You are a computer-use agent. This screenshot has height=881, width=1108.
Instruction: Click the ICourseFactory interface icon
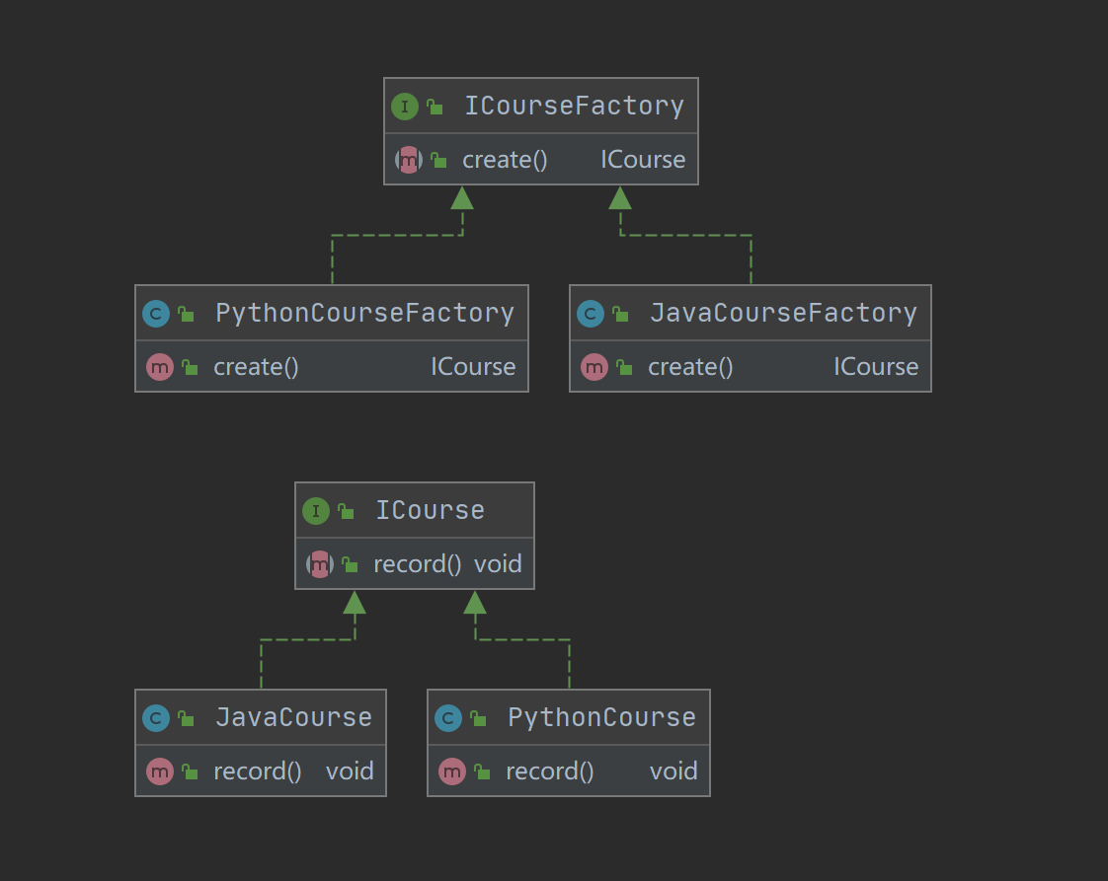405,107
